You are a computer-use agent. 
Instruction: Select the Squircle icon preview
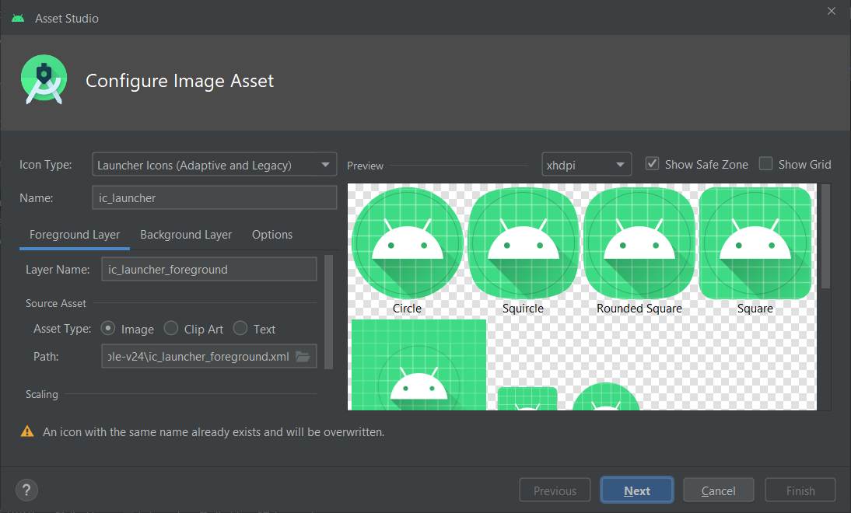point(524,243)
